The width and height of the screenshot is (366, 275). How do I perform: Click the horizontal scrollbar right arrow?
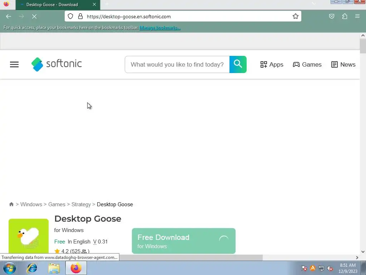357,257
